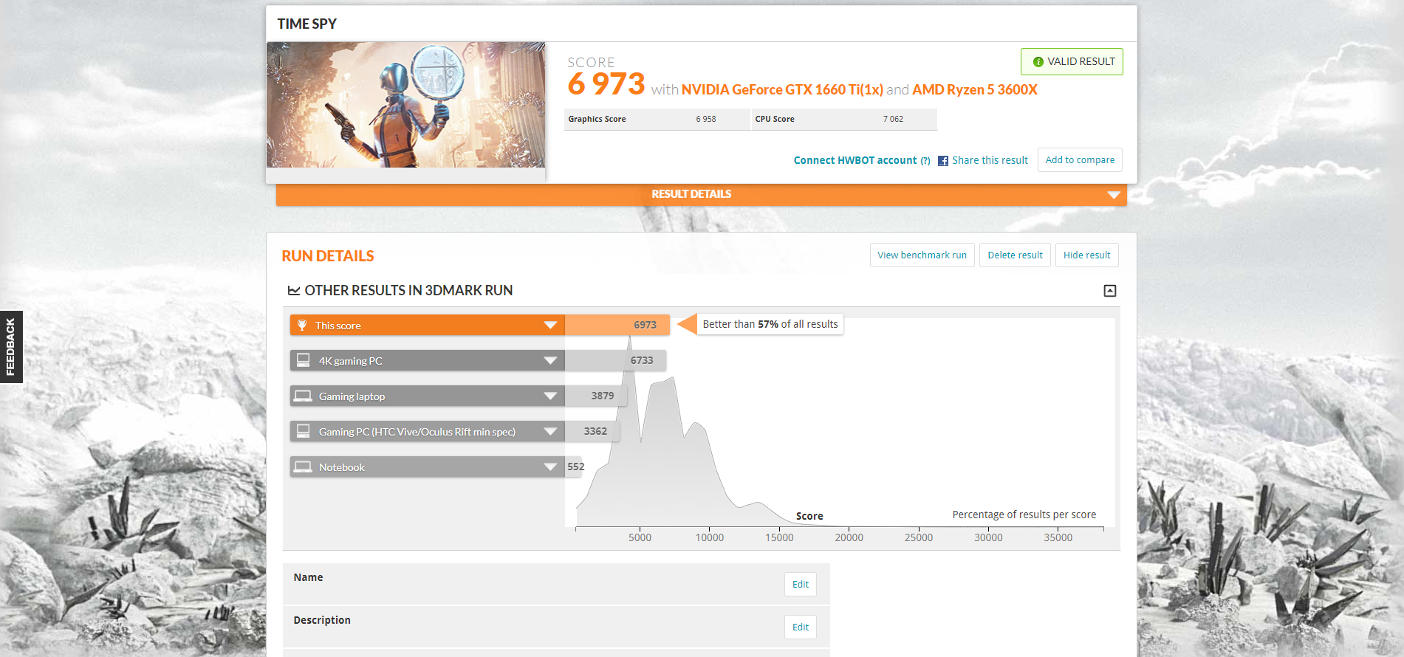Click the PC icon beside Gaming PC HTC Vive
Viewport: 1404px width, 657px height.
(x=303, y=431)
